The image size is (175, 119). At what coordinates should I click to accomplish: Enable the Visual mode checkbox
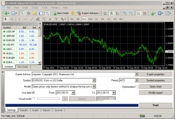tap(33, 99)
